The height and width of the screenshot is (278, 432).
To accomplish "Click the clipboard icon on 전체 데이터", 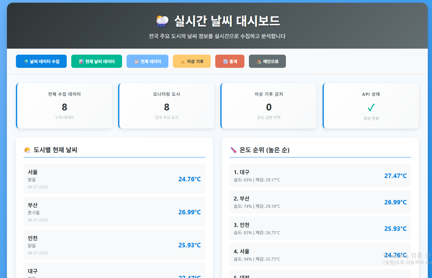I will coord(136,62).
